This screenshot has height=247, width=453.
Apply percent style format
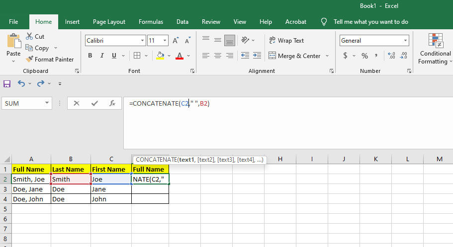click(364, 56)
